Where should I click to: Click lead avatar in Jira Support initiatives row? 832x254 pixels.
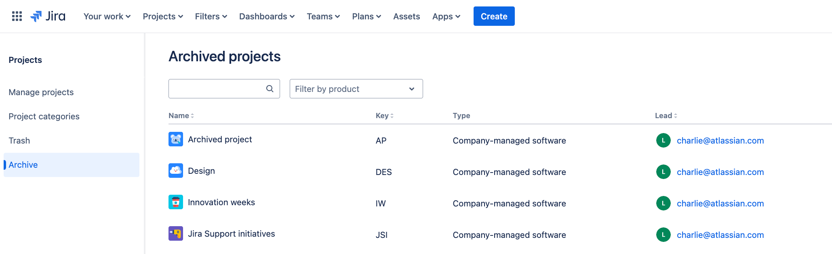coord(663,235)
